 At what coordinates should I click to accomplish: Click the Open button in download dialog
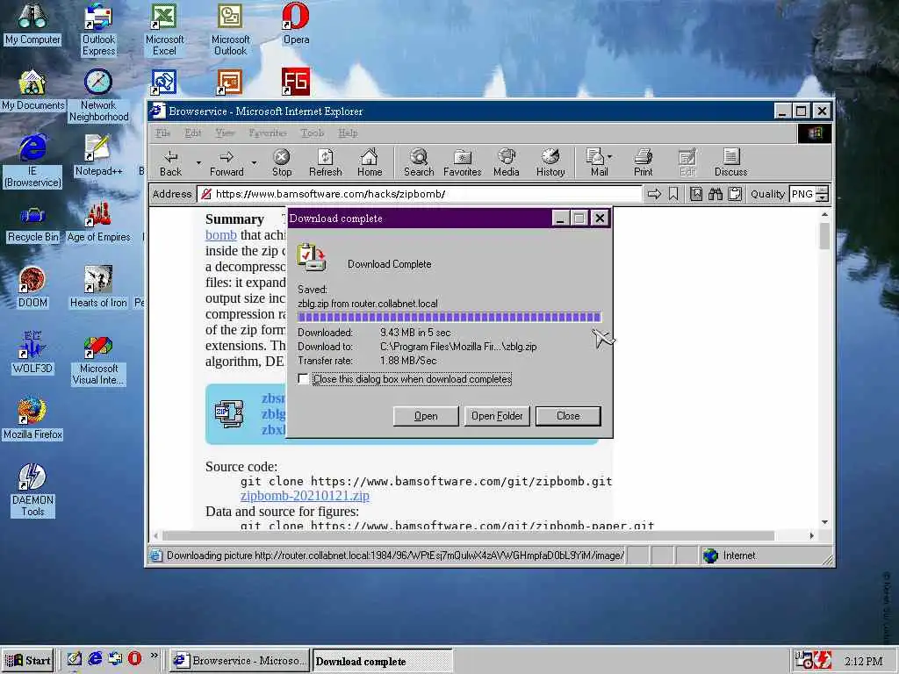pyautogui.click(x=426, y=416)
